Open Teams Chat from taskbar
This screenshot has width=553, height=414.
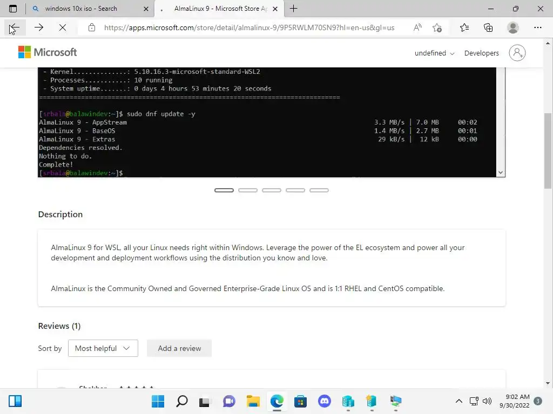point(229,401)
